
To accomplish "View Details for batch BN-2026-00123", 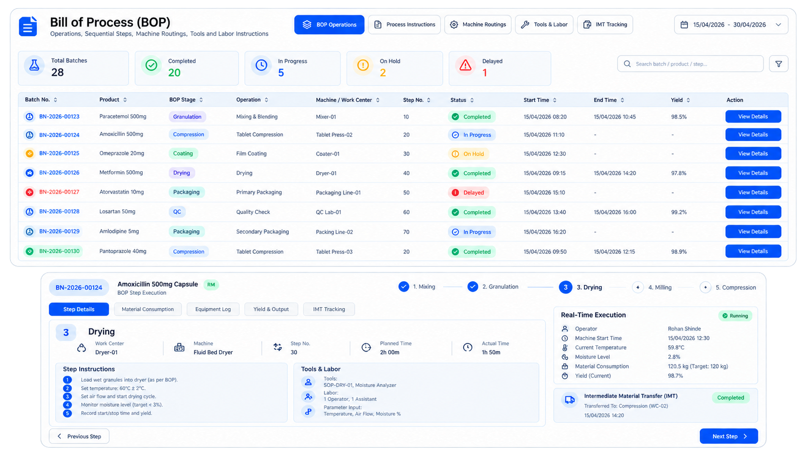I will tap(753, 117).
